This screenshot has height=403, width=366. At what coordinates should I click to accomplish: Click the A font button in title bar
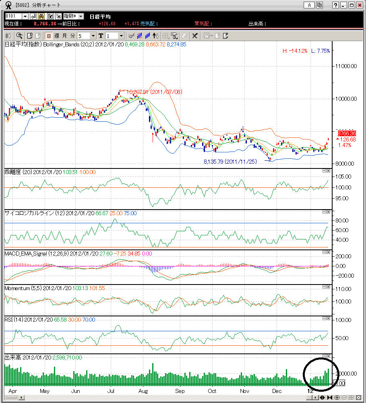pyautogui.click(x=309, y=5)
